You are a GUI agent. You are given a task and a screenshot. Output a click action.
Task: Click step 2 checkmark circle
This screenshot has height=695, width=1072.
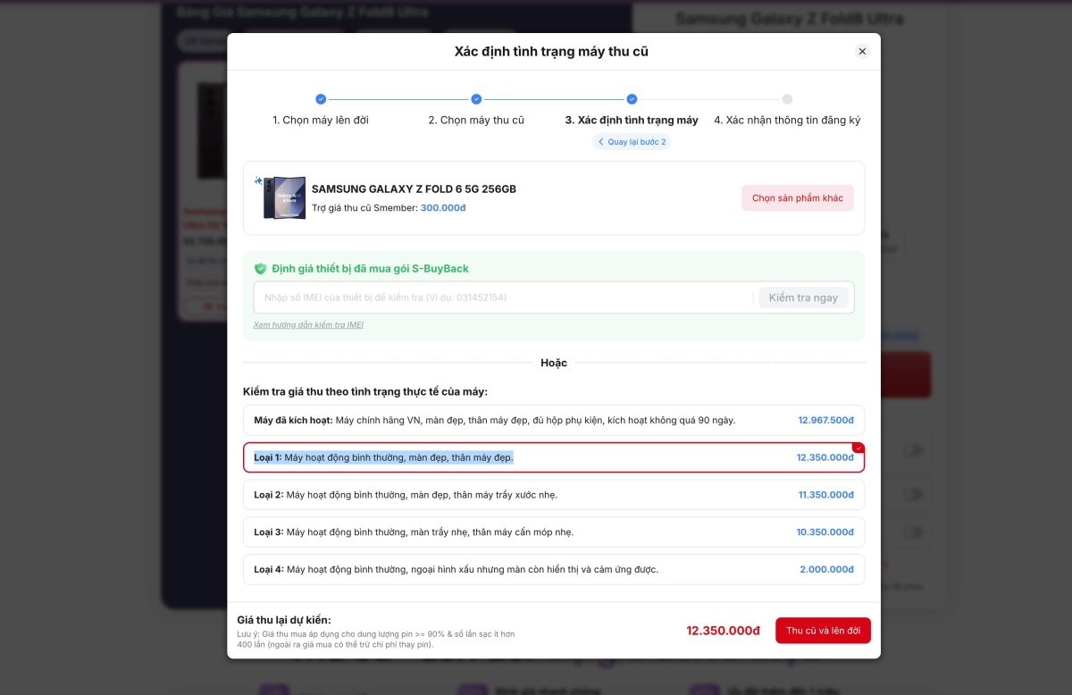coord(476,99)
